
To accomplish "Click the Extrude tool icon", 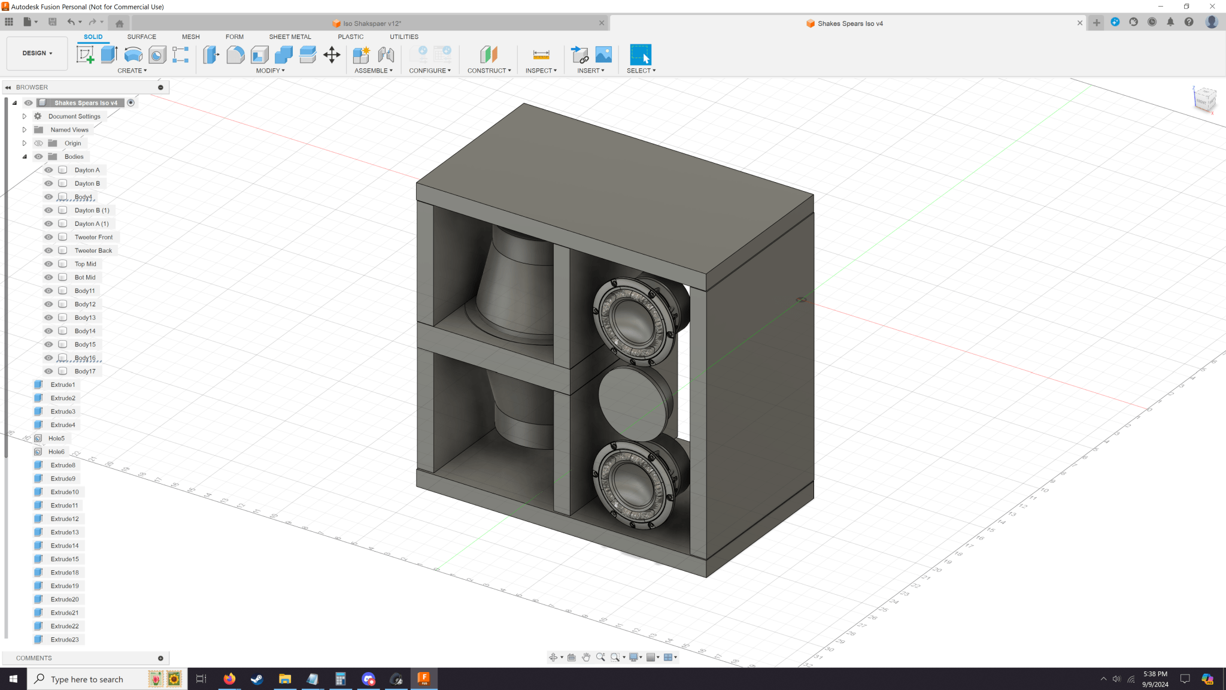I will click(109, 55).
